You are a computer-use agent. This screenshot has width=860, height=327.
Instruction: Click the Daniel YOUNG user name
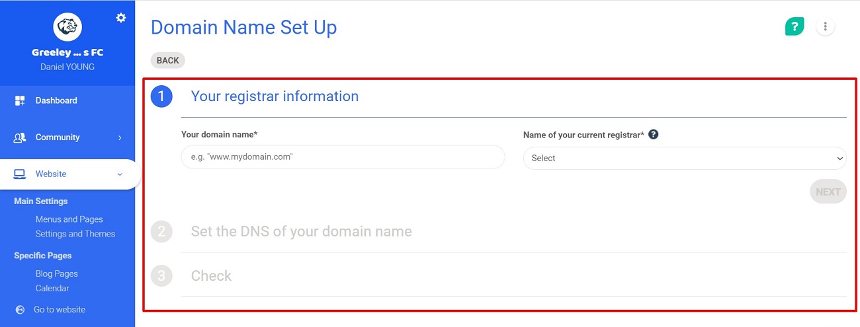point(67,67)
